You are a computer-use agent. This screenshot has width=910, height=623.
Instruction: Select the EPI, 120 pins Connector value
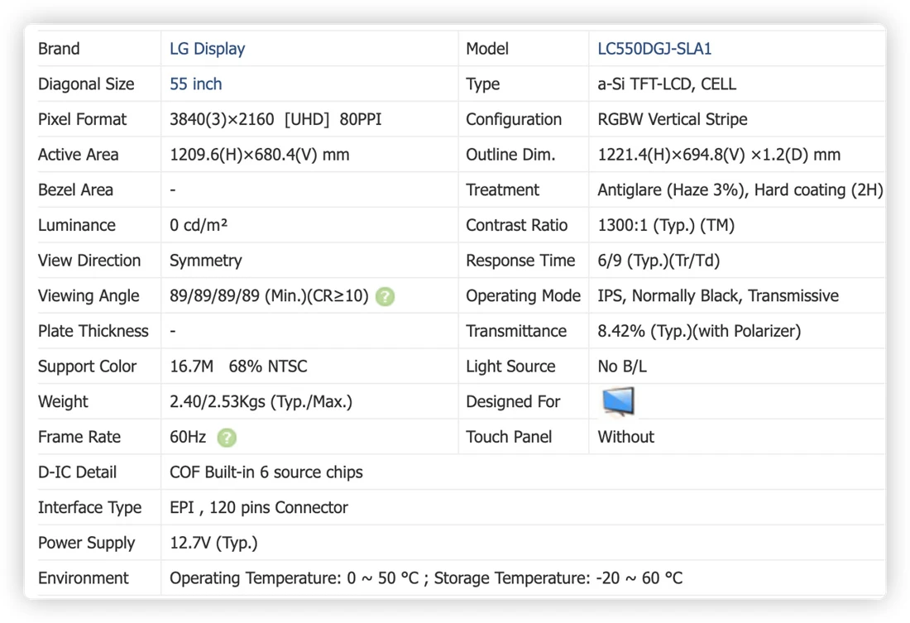click(x=259, y=508)
